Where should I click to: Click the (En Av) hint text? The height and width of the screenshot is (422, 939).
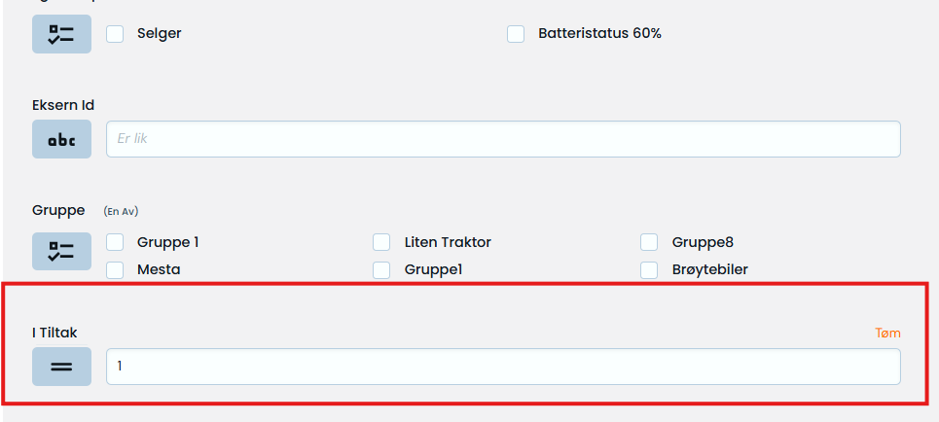[122, 211]
